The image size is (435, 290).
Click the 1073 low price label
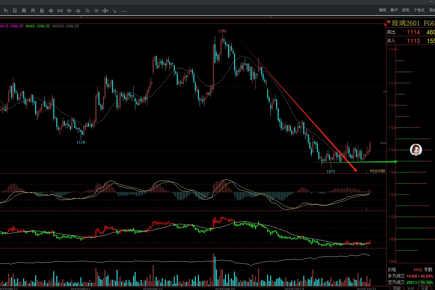point(331,172)
